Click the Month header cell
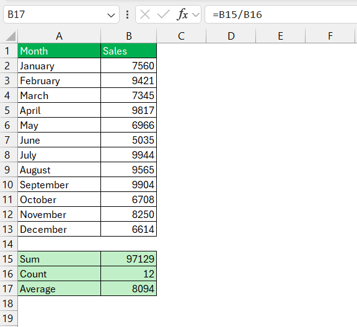Screen dimensions: 357x327 [x=59, y=51]
